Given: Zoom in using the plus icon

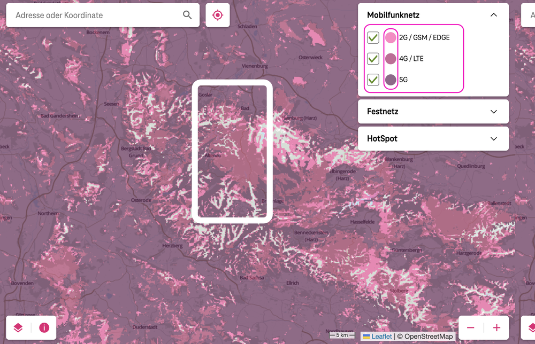Looking at the screenshot, I should 496,327.
